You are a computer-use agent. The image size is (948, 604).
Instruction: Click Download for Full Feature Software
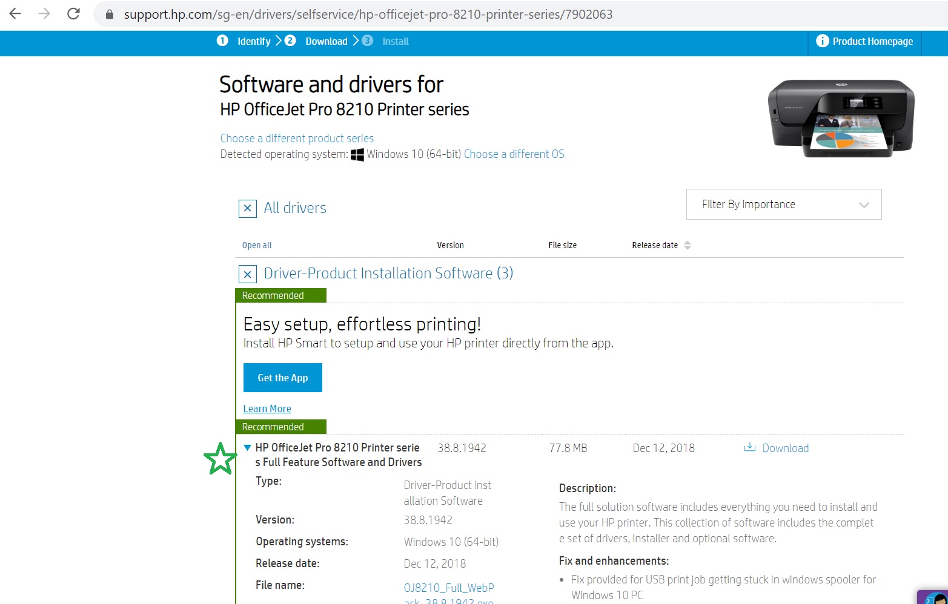pyautogui.click(x=785, y=448)
